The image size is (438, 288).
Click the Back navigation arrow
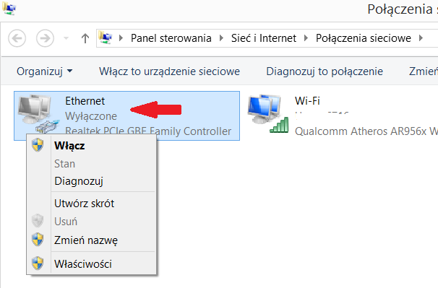17,38
